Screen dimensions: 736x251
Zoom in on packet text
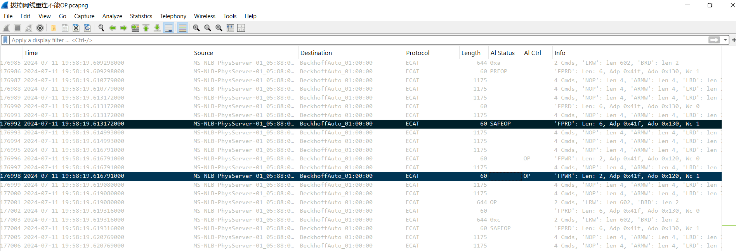pyautogui.click(x=196, y=28)
